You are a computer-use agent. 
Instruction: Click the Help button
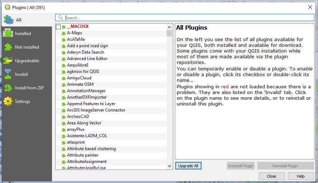point(300,176)
